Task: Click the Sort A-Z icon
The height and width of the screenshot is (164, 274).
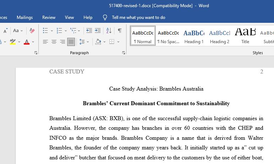Action: tap(109, 31)
